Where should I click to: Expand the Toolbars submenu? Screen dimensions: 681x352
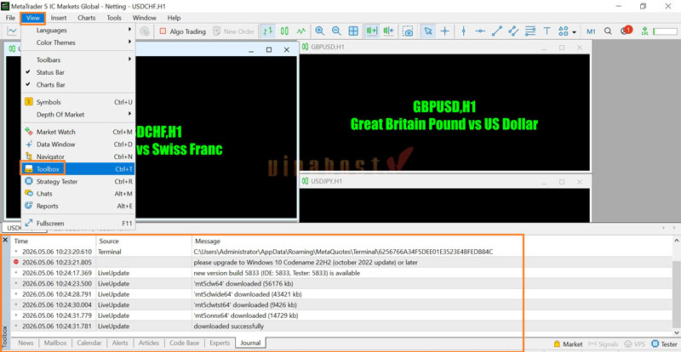[x=78, y=60]
